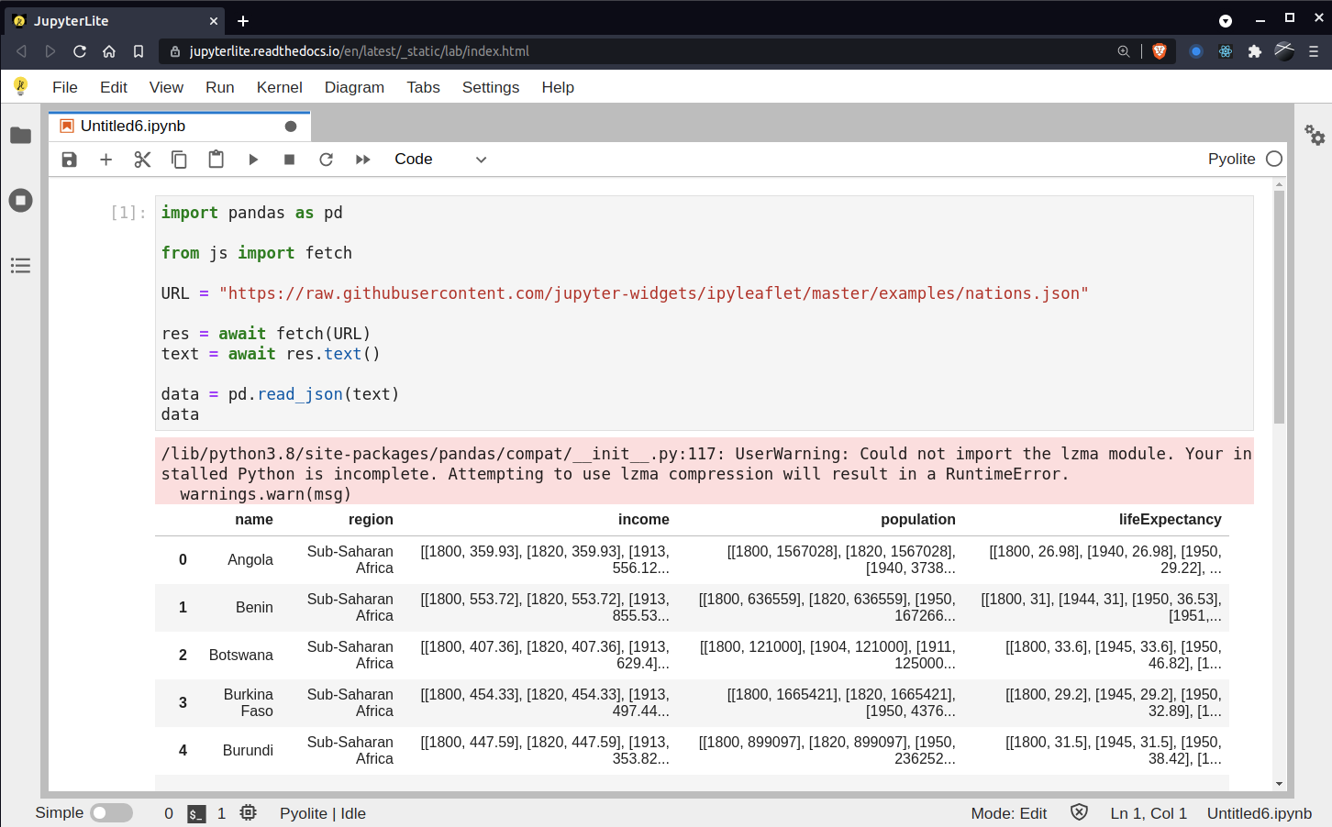This screenshot has height=827, width=1332.
Task: Open the file browser sidebar
Action: [20, 135]
